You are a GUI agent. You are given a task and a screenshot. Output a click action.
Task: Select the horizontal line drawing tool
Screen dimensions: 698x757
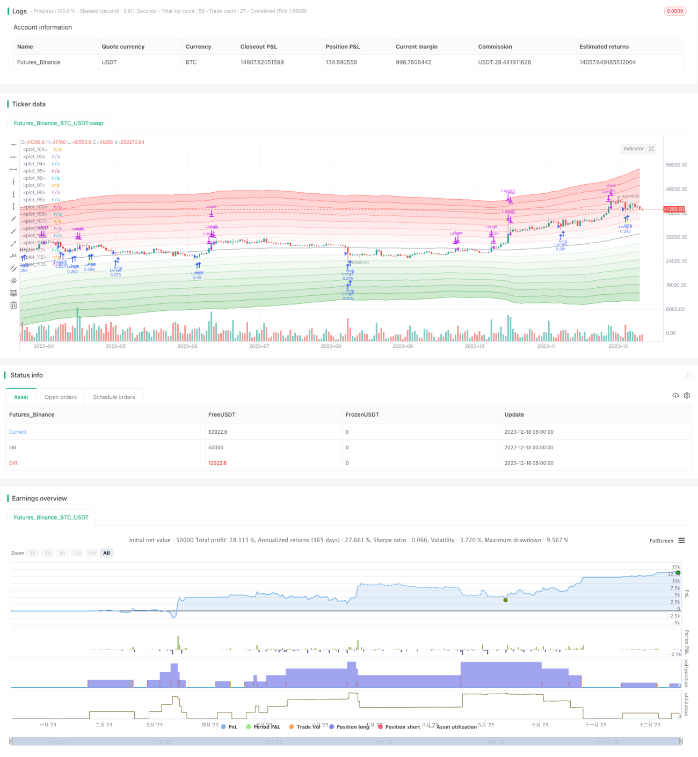[x=13, y=144]
